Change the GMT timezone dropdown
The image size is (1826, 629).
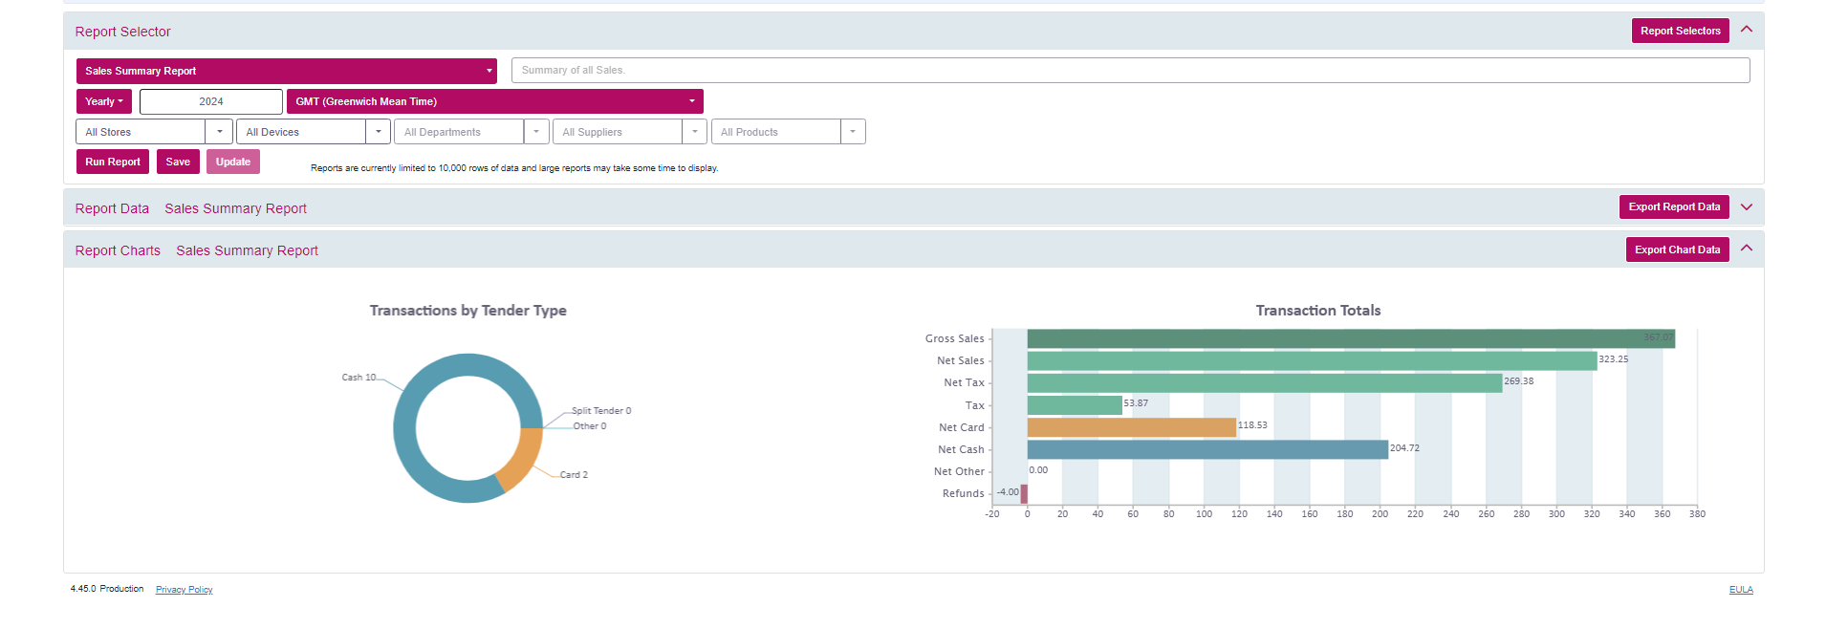tap(494, 101)
